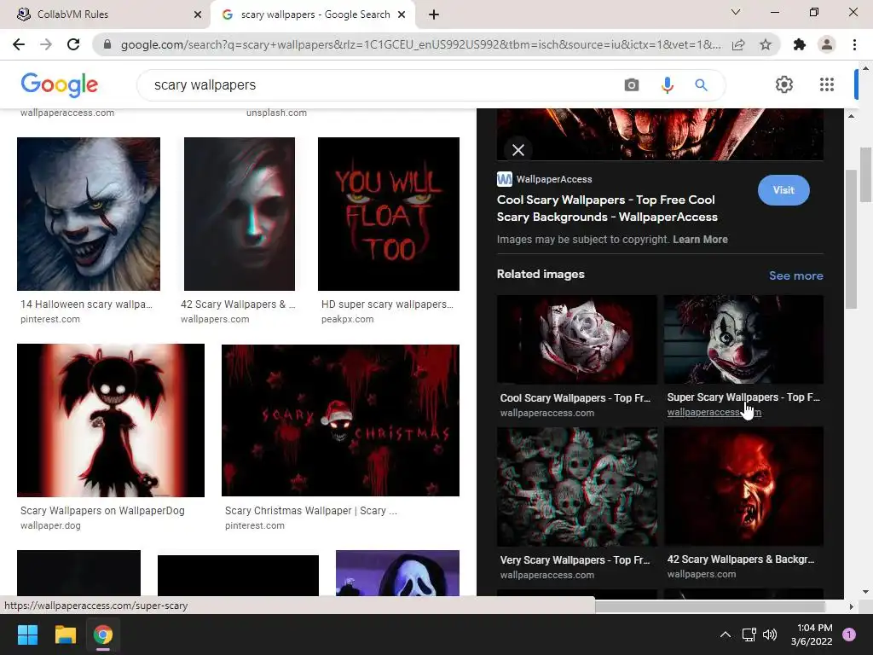Close the scary wallpapers search tab
This screenshot has width=873, height=655.
[402, 14]
